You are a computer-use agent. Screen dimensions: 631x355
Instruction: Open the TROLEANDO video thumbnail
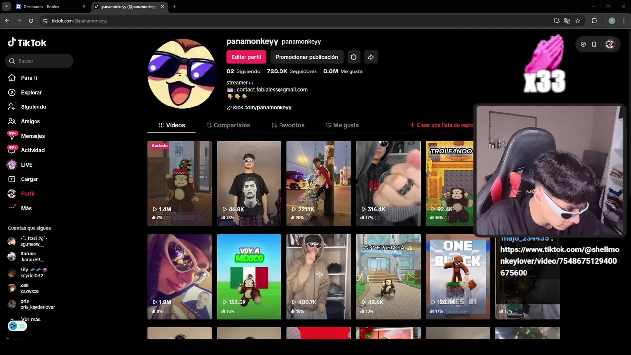pos(450,183)
